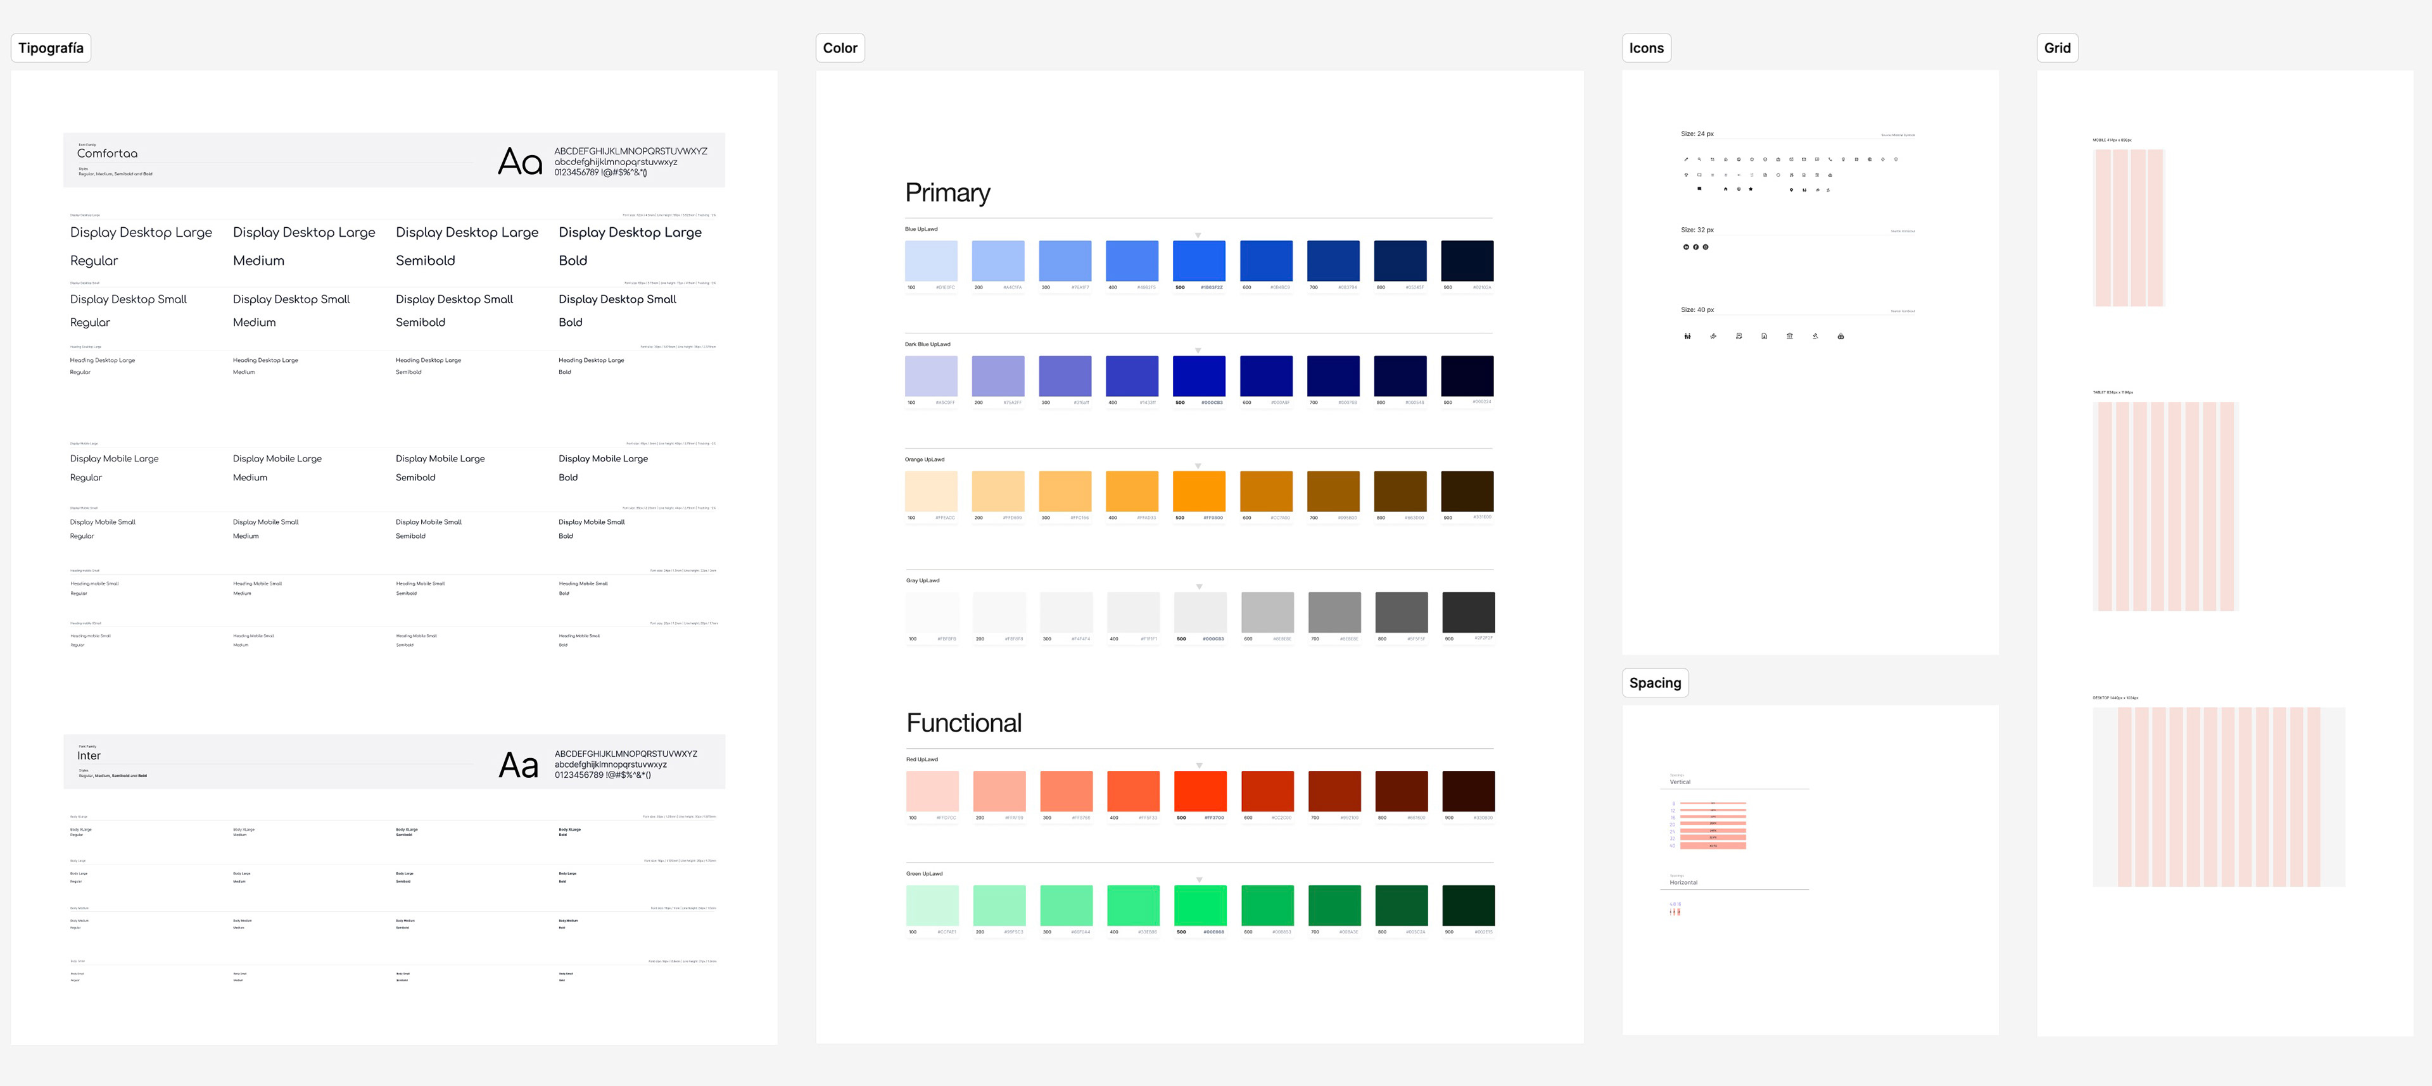Pick the Blue UpLawd 500 swatch
The image size is (2432, 1086).
click(1198, 260)
